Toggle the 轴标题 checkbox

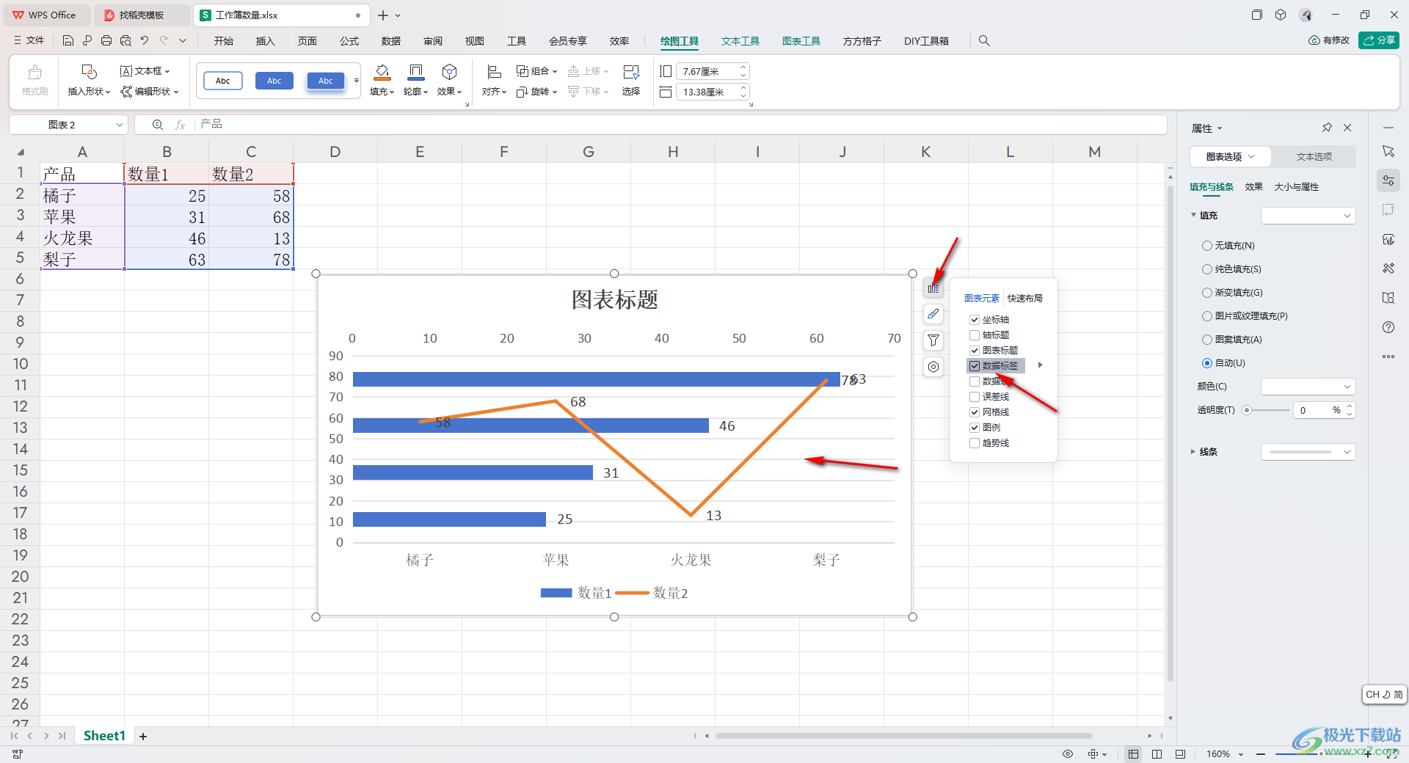tap(975, 335)
